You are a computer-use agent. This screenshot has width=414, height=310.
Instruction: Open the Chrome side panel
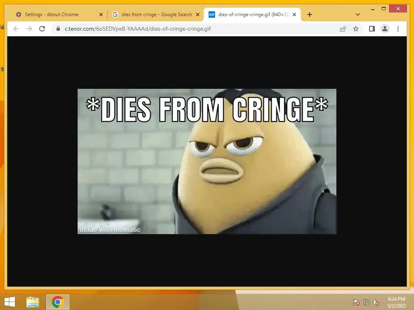(372, 29)
